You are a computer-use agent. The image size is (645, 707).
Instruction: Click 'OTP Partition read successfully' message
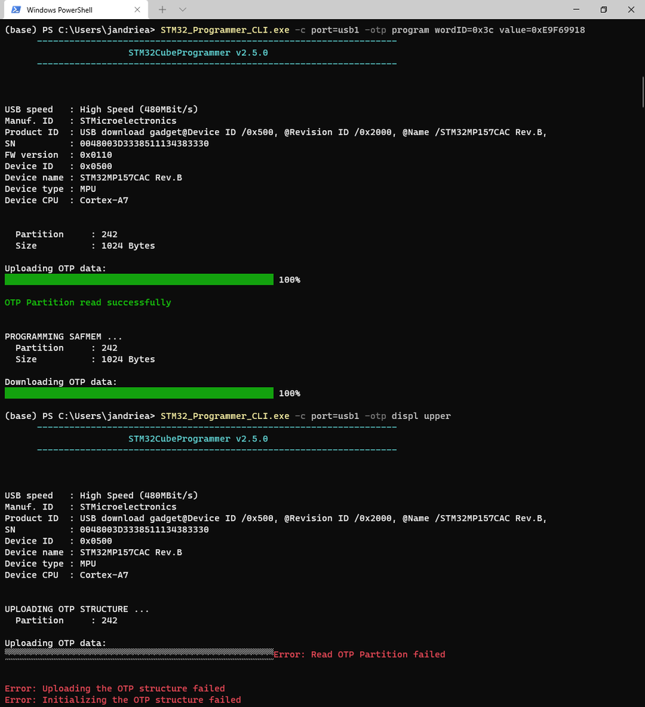coord(88,303)
